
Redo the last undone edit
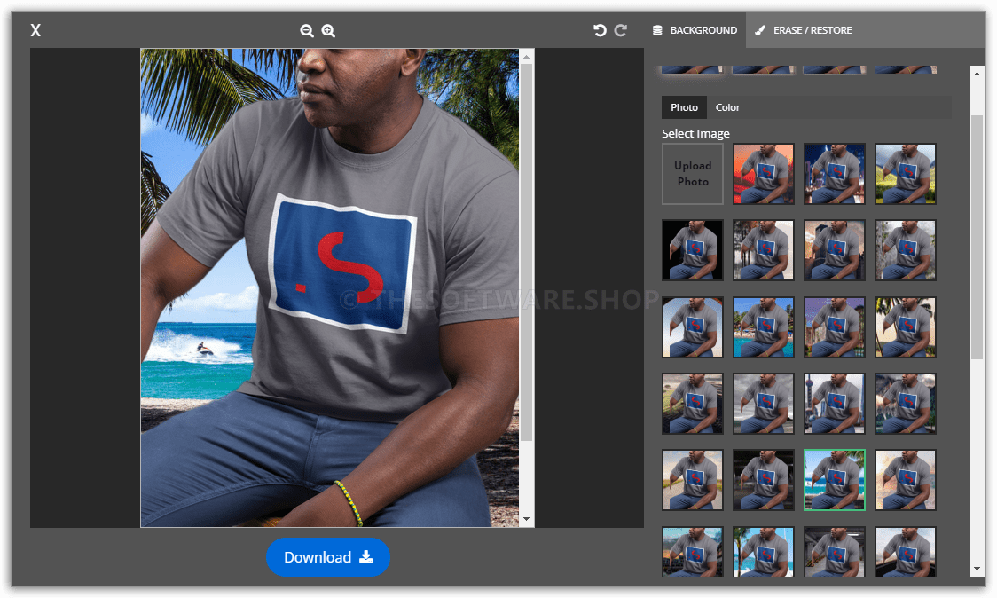coord(621,30)
